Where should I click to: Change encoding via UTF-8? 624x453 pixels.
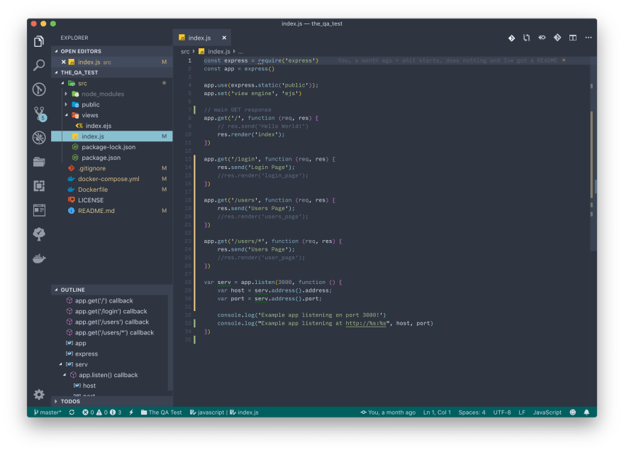[502, 413]
